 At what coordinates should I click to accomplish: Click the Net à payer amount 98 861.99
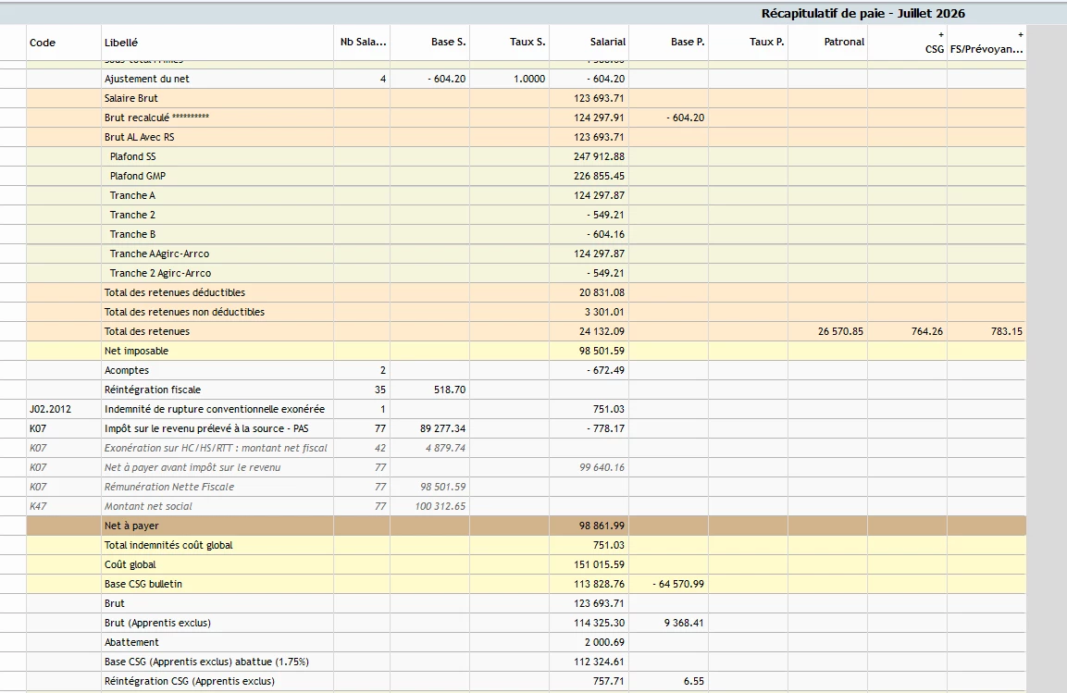[x=602, y=526]
